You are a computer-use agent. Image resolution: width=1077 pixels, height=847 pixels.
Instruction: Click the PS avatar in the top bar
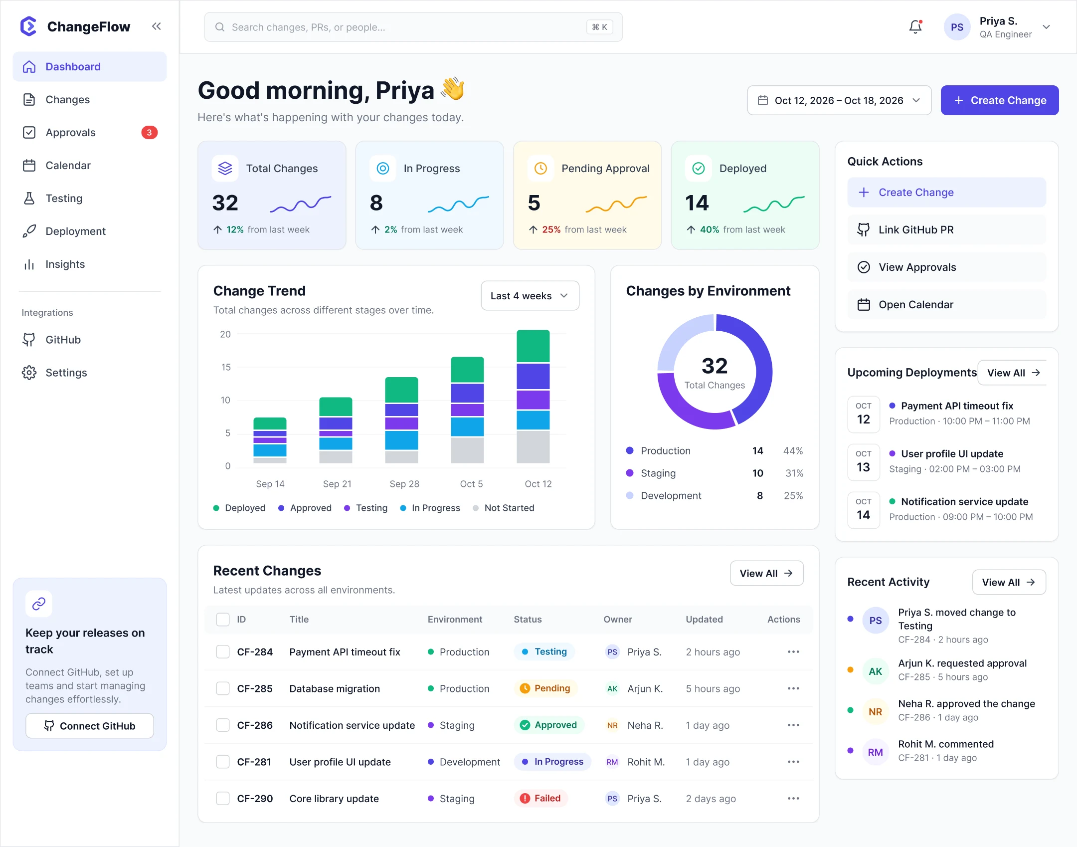click(x=957, y=27)
